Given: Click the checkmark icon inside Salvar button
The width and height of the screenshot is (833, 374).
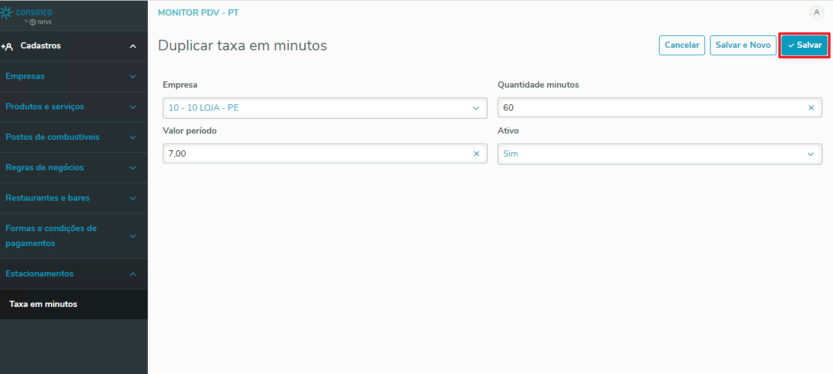Looking at the screenshot, I should [x=792, y=45].
